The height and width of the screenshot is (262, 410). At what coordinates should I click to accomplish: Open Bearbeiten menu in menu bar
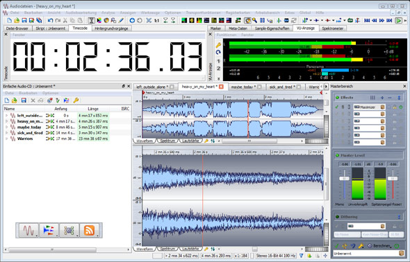pyautogui.click(x=33, y=12)
